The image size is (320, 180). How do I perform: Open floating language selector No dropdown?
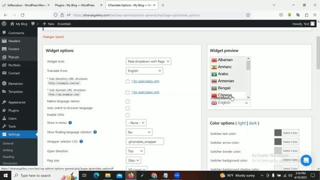pos(139,132)
